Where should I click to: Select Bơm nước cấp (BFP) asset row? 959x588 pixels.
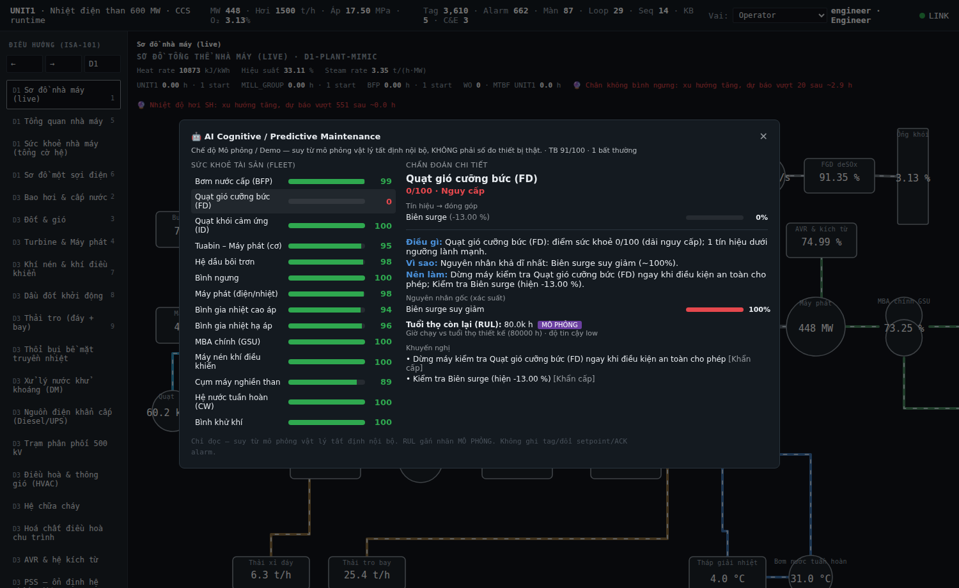[x=293, y=182]
